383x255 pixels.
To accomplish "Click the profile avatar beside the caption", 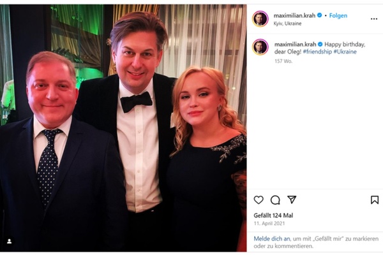I will 260,47.
